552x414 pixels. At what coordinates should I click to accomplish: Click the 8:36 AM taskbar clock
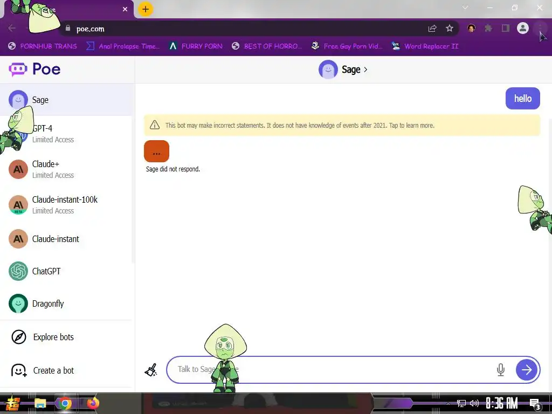point(502,403)
